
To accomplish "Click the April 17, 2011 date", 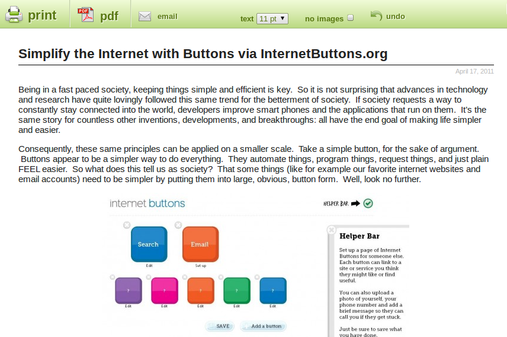I will (x=474, y=71).
